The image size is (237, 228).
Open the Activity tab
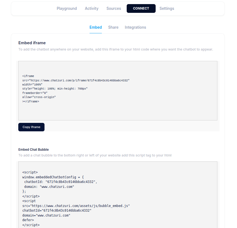click(91, 8)
